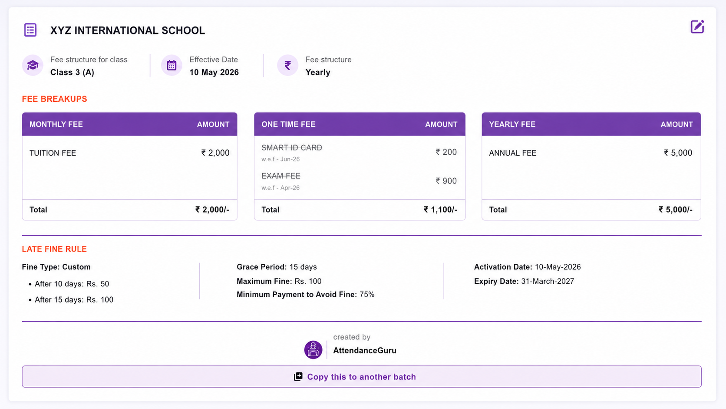Select Grace Period: 15 days
Screen dimensions: 726x409
click(x=277, y=267)
